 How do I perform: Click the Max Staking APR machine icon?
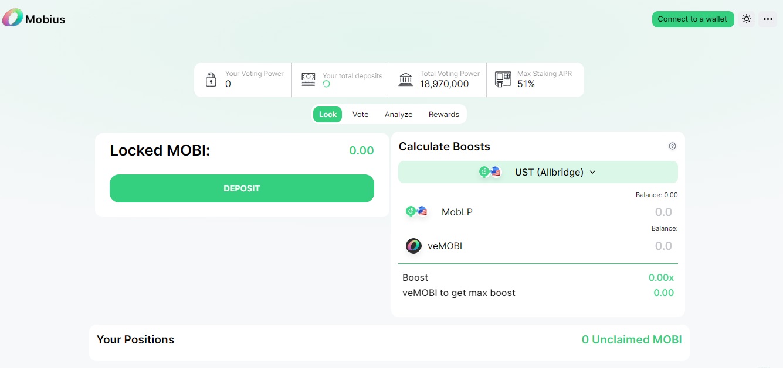pyautogui.click(x=503, y=80)
